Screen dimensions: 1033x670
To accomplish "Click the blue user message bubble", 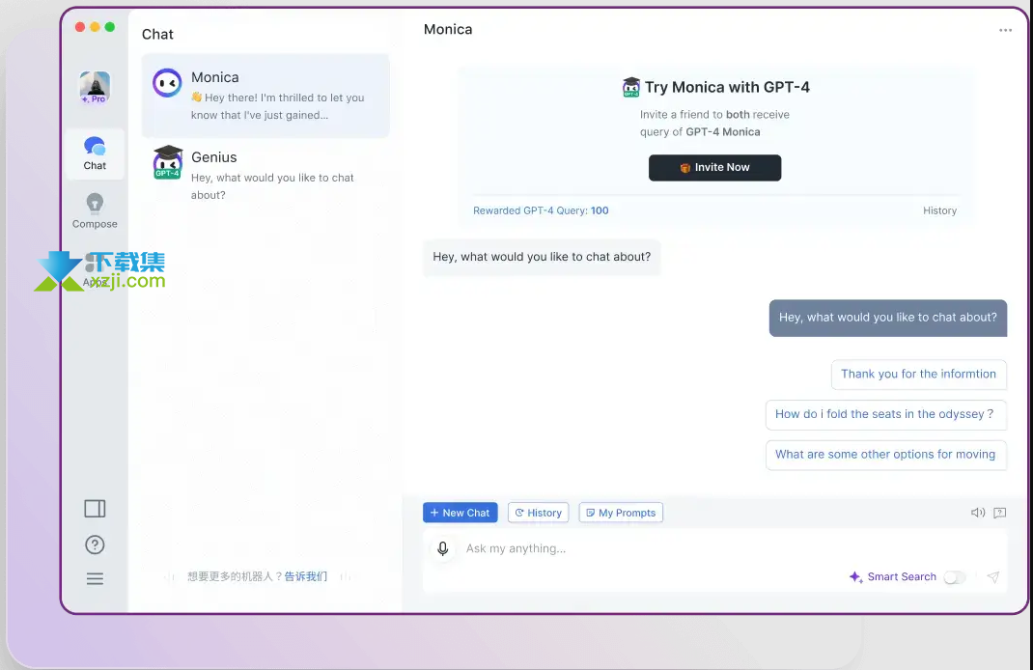I will [888, 318].
